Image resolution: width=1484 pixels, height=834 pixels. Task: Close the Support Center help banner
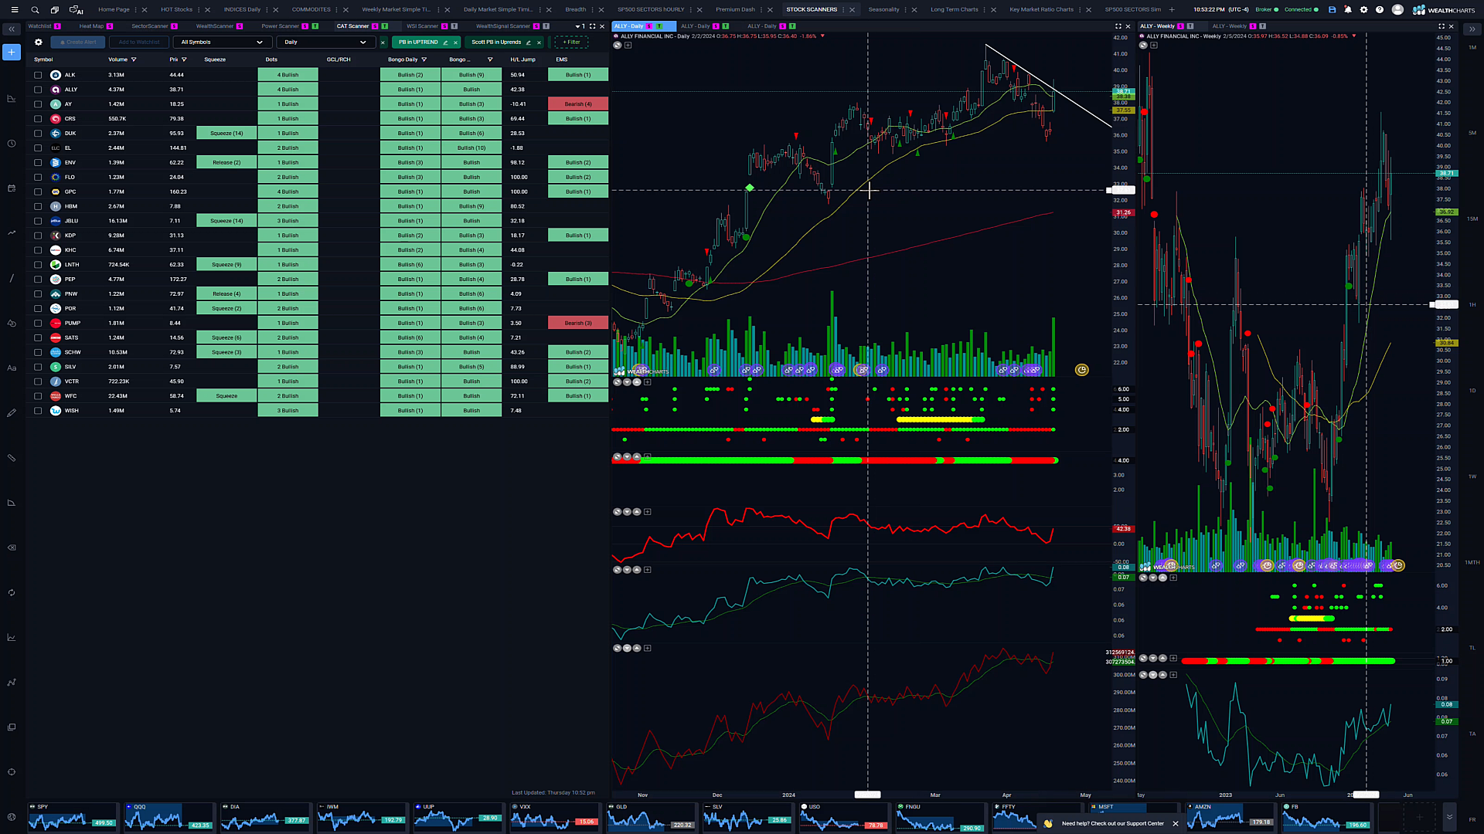coord(1176,824)
